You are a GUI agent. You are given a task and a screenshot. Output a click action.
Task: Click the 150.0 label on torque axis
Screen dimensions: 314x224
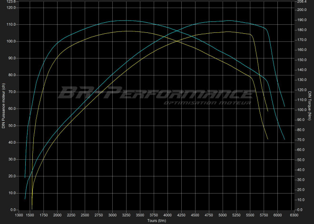pos(301,60)
